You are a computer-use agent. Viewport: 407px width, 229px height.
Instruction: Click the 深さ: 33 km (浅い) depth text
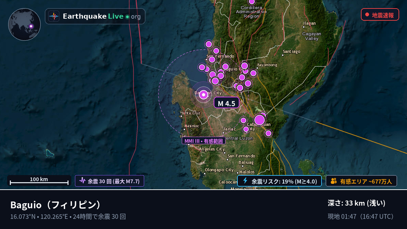(x=356, y=203)
